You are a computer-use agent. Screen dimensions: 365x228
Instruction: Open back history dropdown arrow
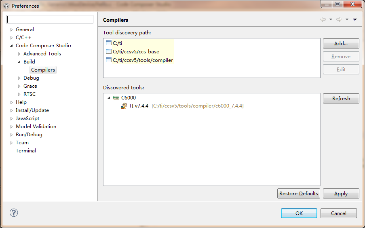[x=331, y=20]
